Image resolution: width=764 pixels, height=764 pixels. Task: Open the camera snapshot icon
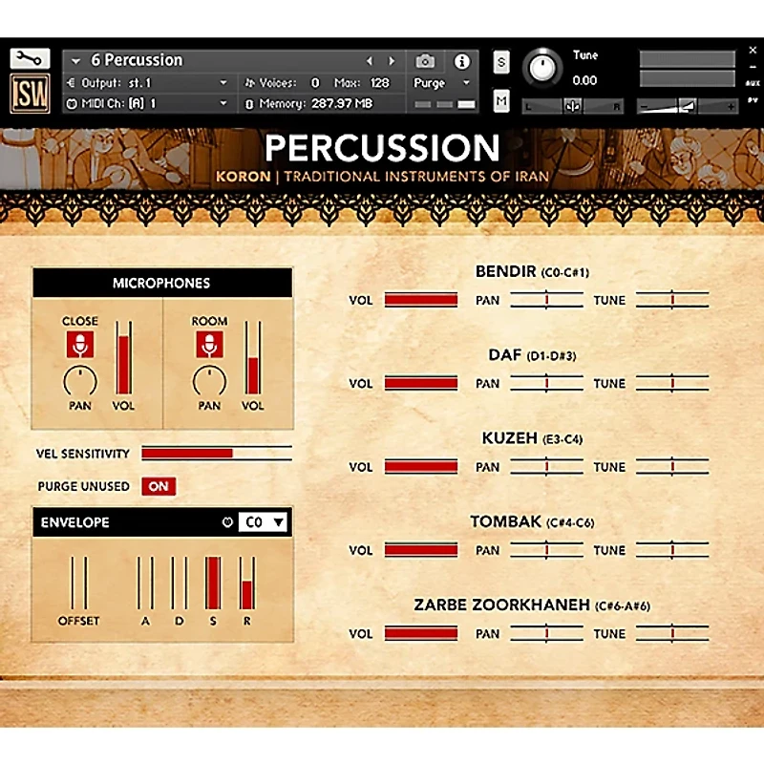425,61
